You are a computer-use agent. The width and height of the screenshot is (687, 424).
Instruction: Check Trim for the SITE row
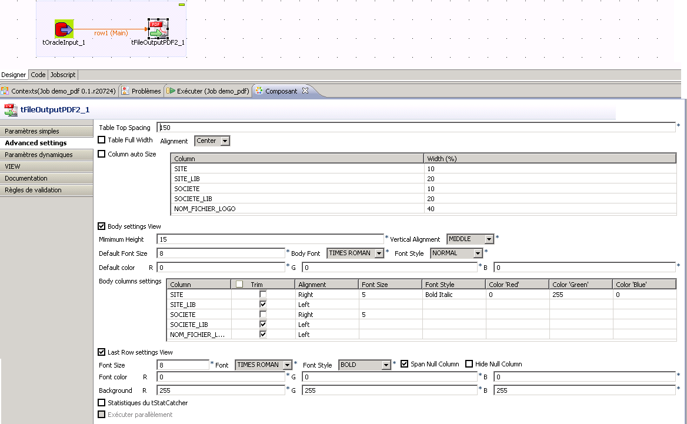(263, 294)
